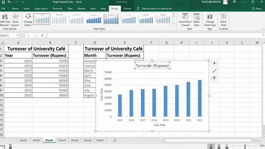265x149 pixels.
Task: Click Normal view icon in status bar
Action: tap(211, 146)
